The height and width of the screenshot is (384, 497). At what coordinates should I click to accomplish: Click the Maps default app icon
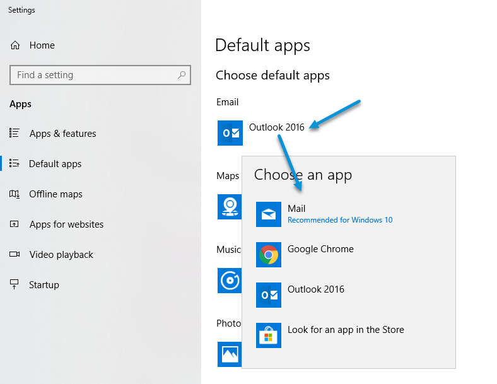(230, 207)
